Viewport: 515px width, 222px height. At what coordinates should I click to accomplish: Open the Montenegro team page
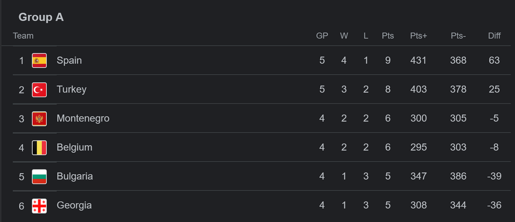point(83,119)
